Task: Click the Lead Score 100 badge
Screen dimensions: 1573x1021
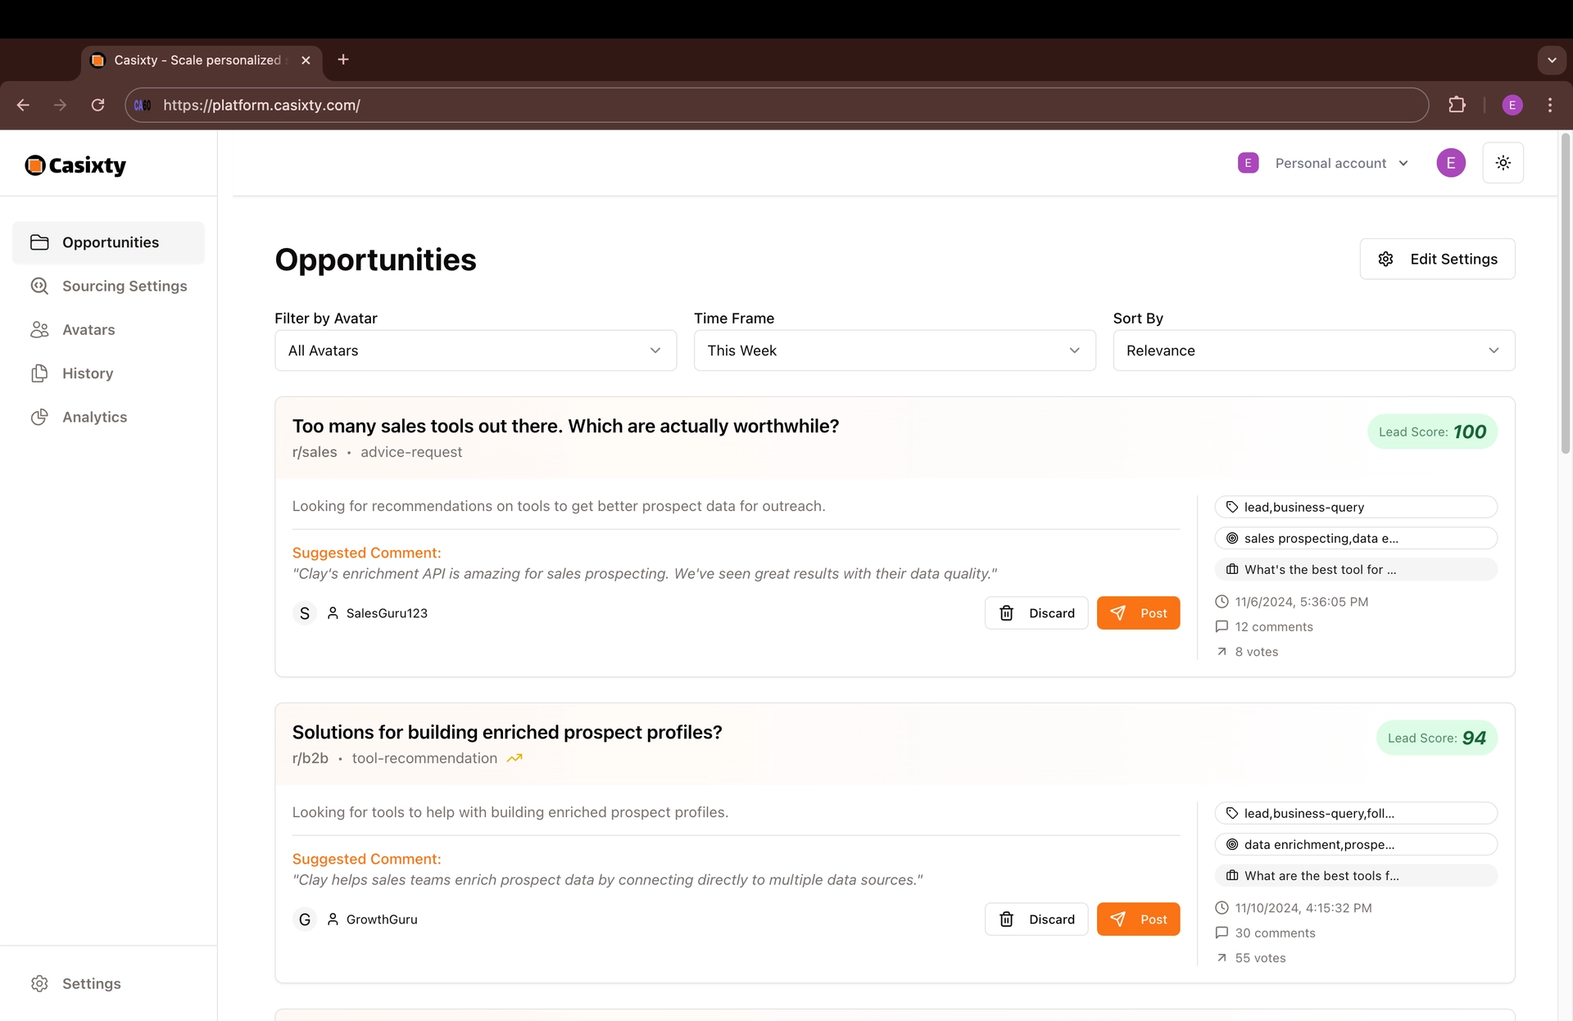Action: click(x=1432, y=431)
